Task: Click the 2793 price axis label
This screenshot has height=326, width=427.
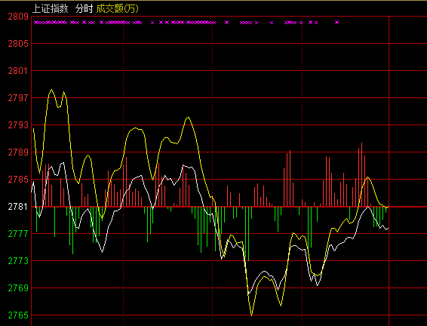Action: click(x=18, y=125)
